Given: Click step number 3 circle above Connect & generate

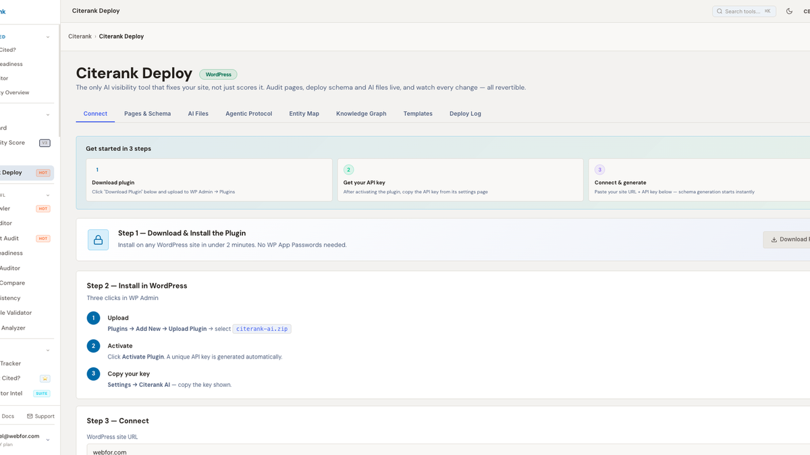Looking at the screenshot, I should pyautogui.click(x=599, y=170).
